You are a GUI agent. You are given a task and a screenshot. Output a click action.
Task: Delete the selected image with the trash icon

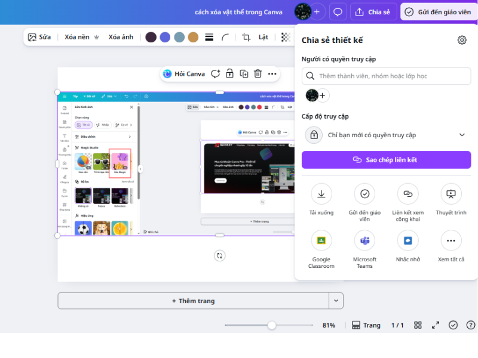258,73
